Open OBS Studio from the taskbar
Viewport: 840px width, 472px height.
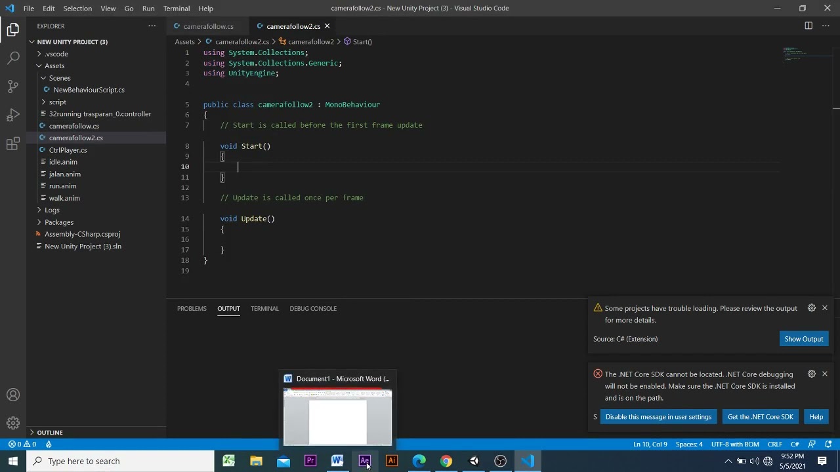(501, 461)
